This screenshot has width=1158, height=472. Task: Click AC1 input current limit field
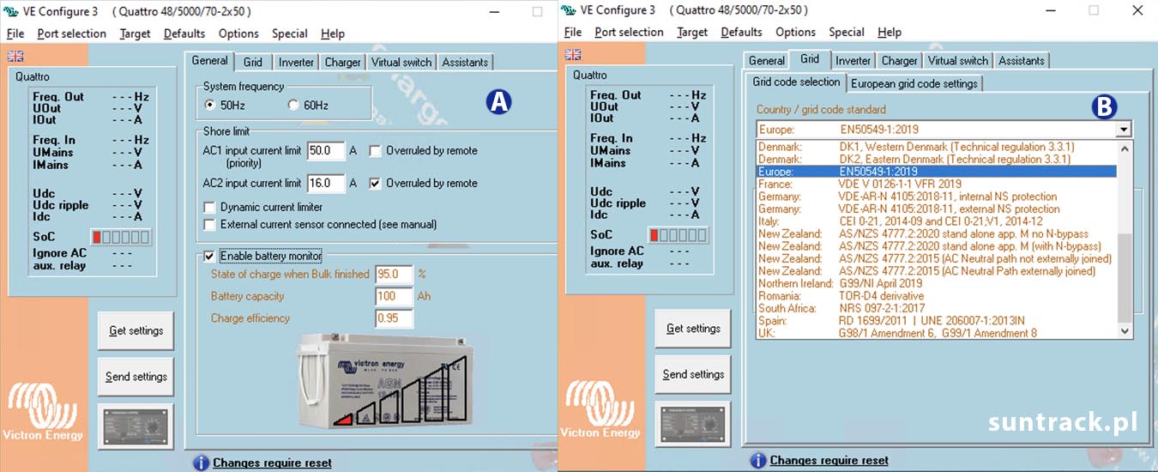pos(326,150)
